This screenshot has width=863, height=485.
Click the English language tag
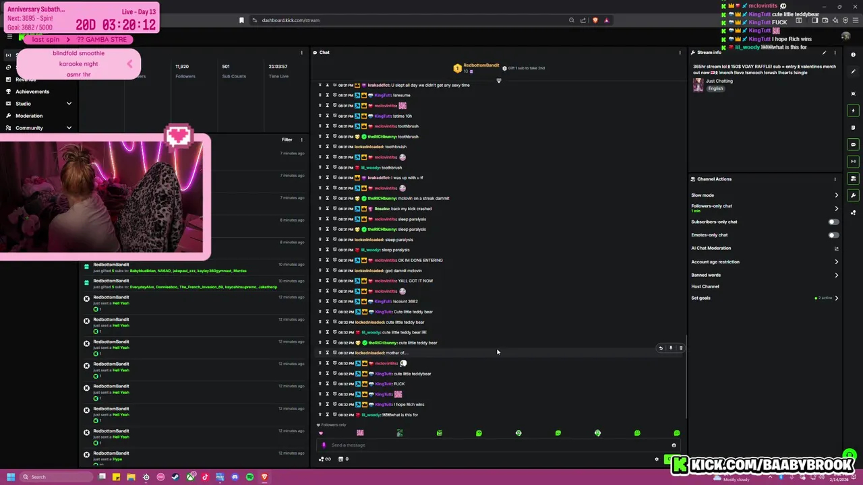pos(715,88)
